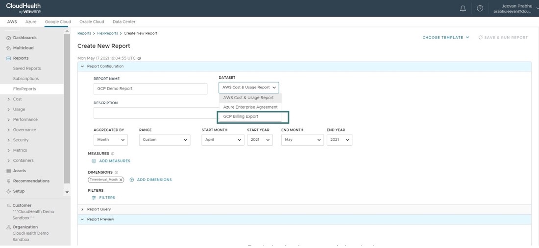Open the Start Year 2021 dropdown
Screen dimensions: 539x248
[260, 140]
